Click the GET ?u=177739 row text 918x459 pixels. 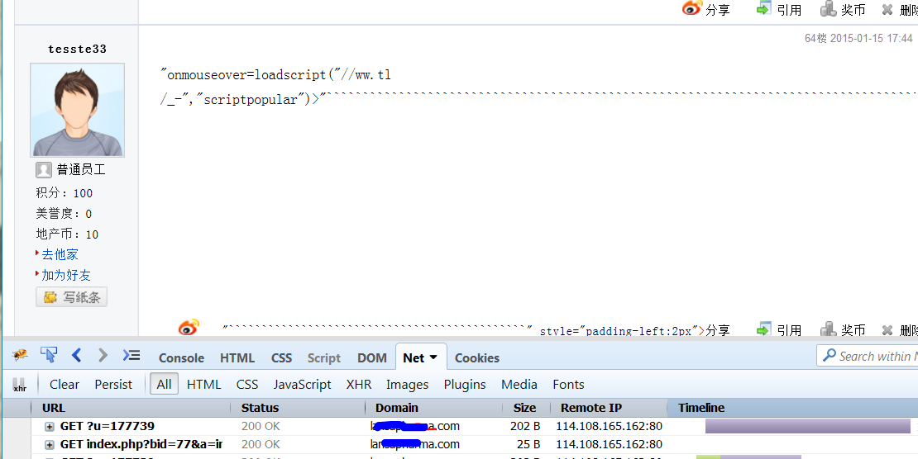point(108,426)
